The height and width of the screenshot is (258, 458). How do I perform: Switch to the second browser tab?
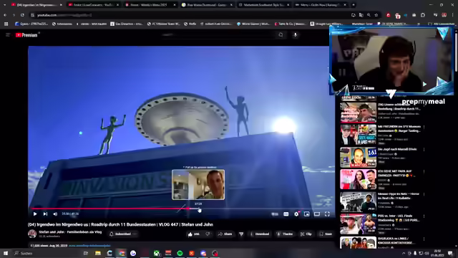click(x=93, y=5)
